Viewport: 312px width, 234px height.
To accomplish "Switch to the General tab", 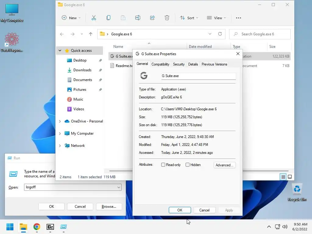I will 142,64.
